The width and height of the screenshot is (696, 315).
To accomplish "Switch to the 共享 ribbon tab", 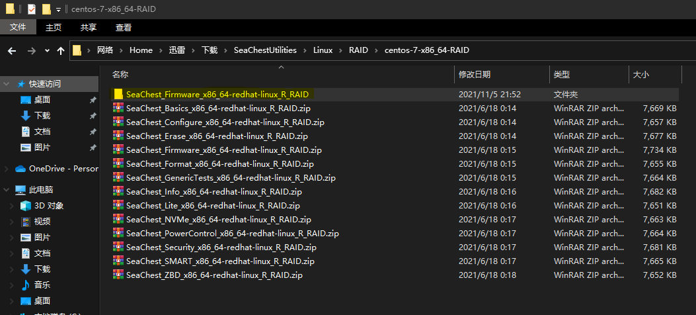I will click(x=89, y=27).
